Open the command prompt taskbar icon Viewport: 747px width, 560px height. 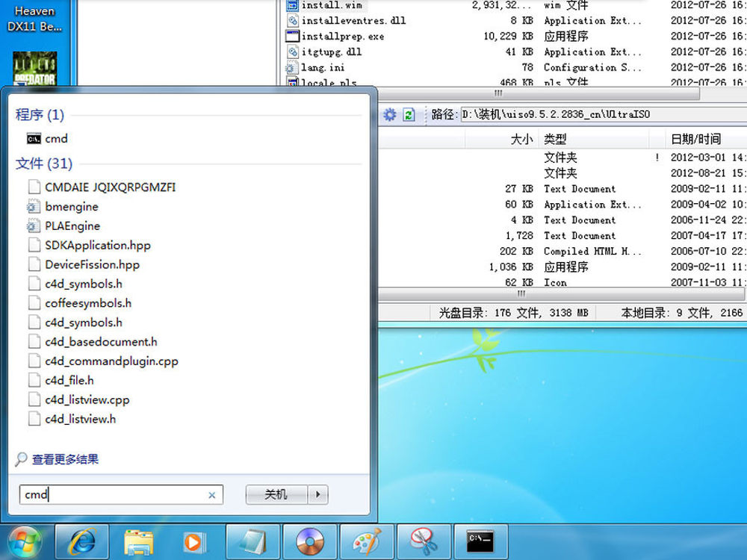tap(480, 542)
